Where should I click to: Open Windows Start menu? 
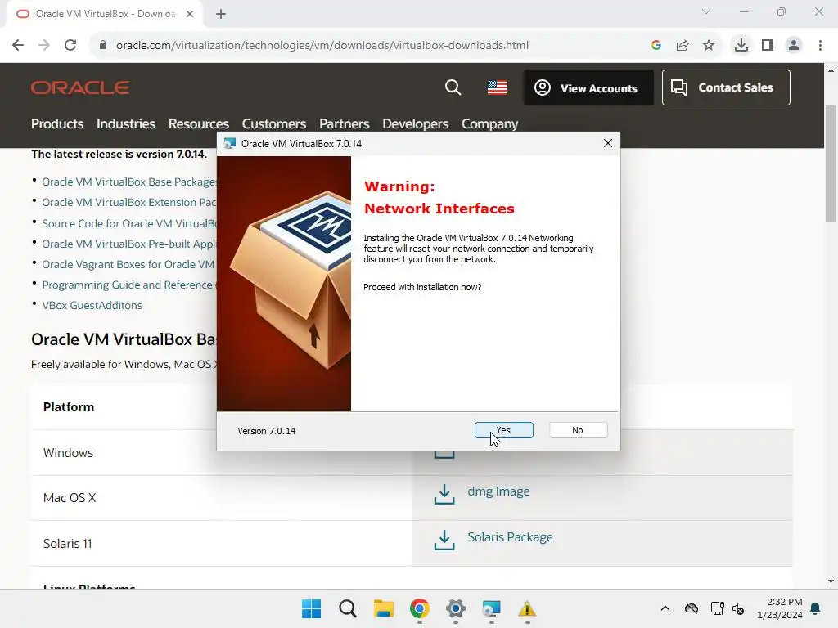(x=312, y=608)
